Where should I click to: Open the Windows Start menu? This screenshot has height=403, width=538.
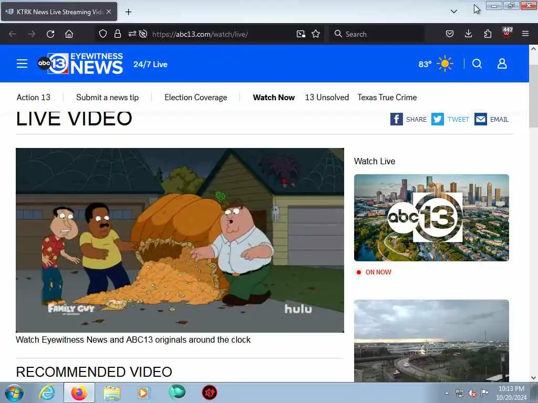pos(14,393)
